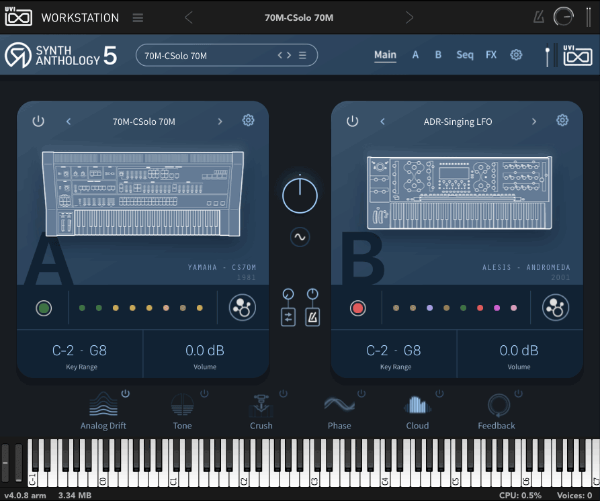This screenshot has height=501, width=600.
Task: Open the metronome icon in top bar
Action: (x=539, y=17)
